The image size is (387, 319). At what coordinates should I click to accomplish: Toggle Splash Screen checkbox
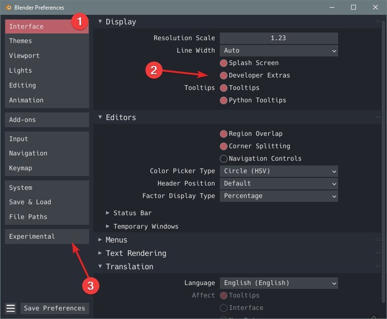pos(223,63)
